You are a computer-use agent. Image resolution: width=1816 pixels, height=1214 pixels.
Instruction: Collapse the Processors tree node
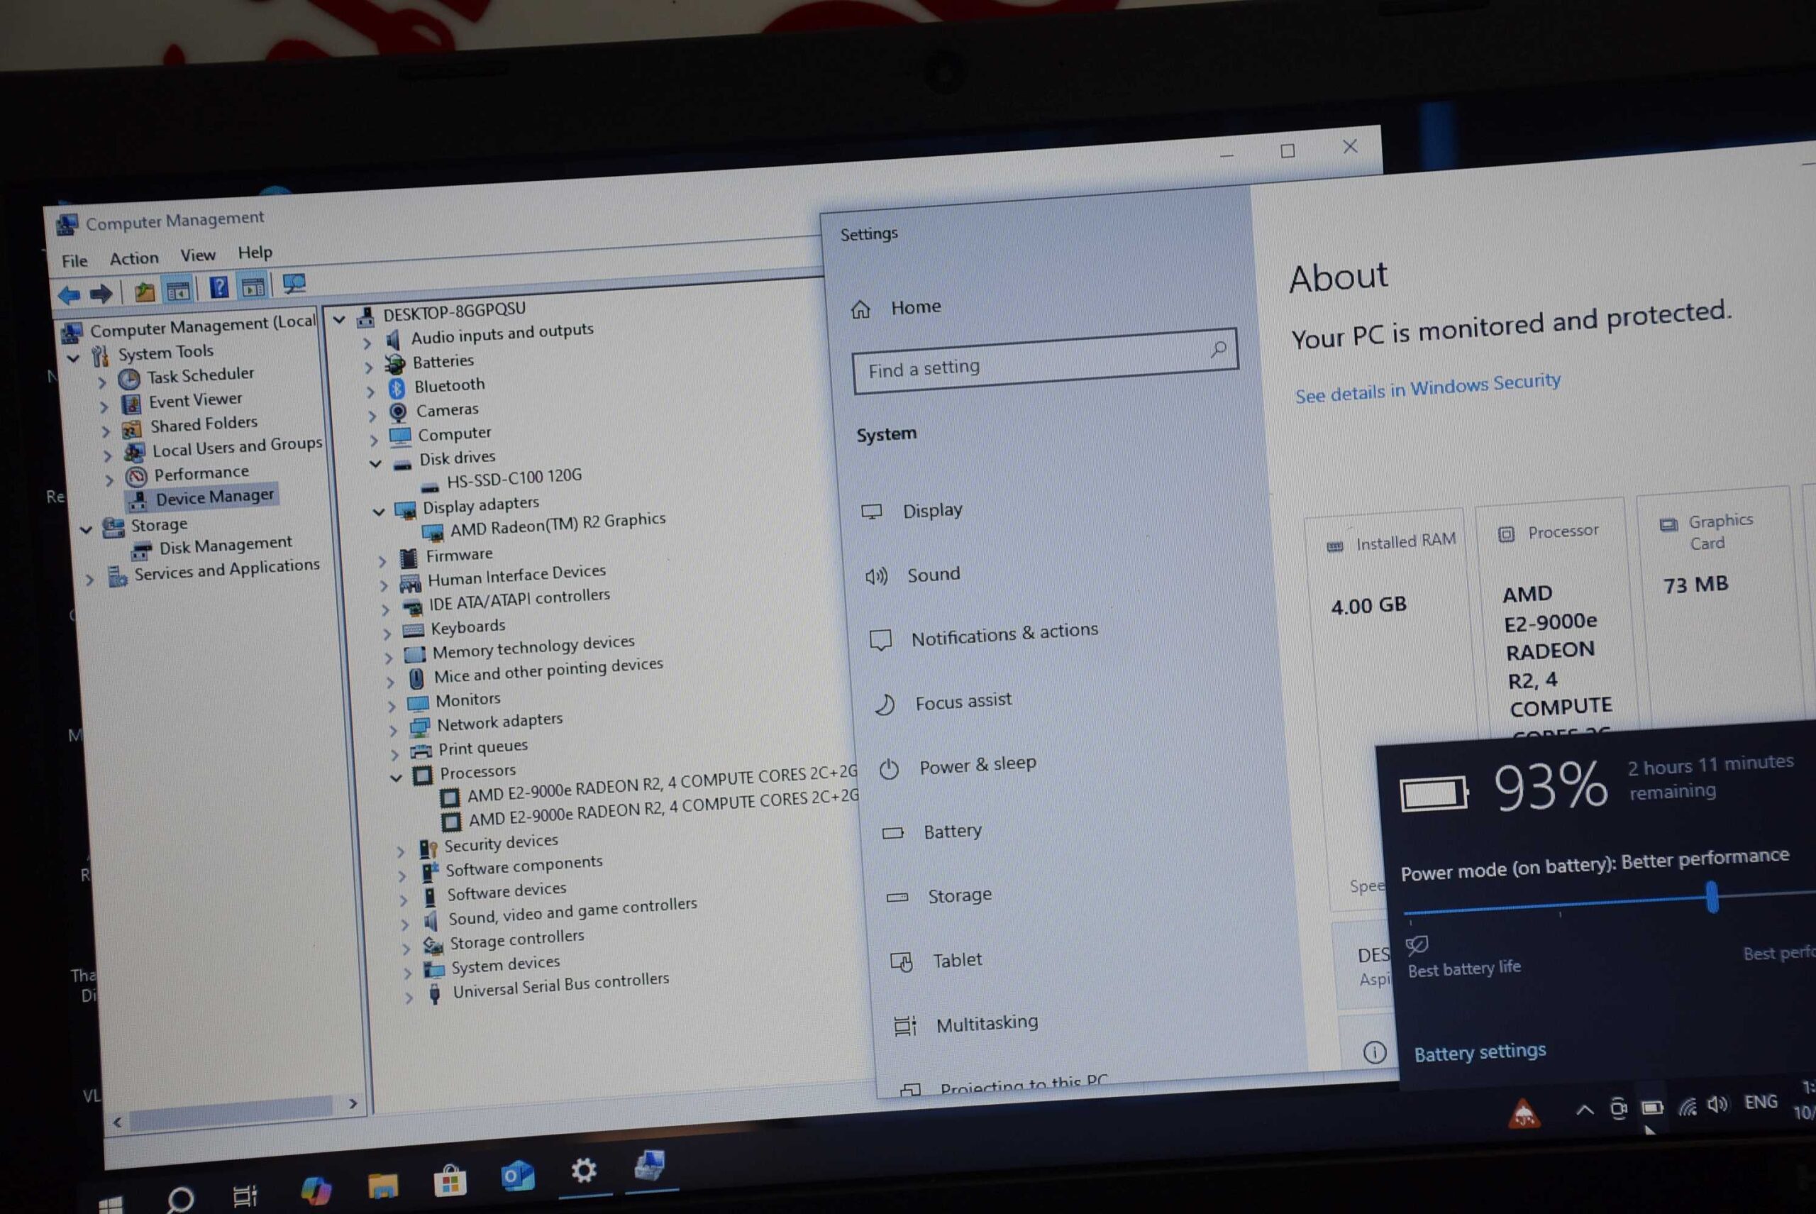[396, 778]
